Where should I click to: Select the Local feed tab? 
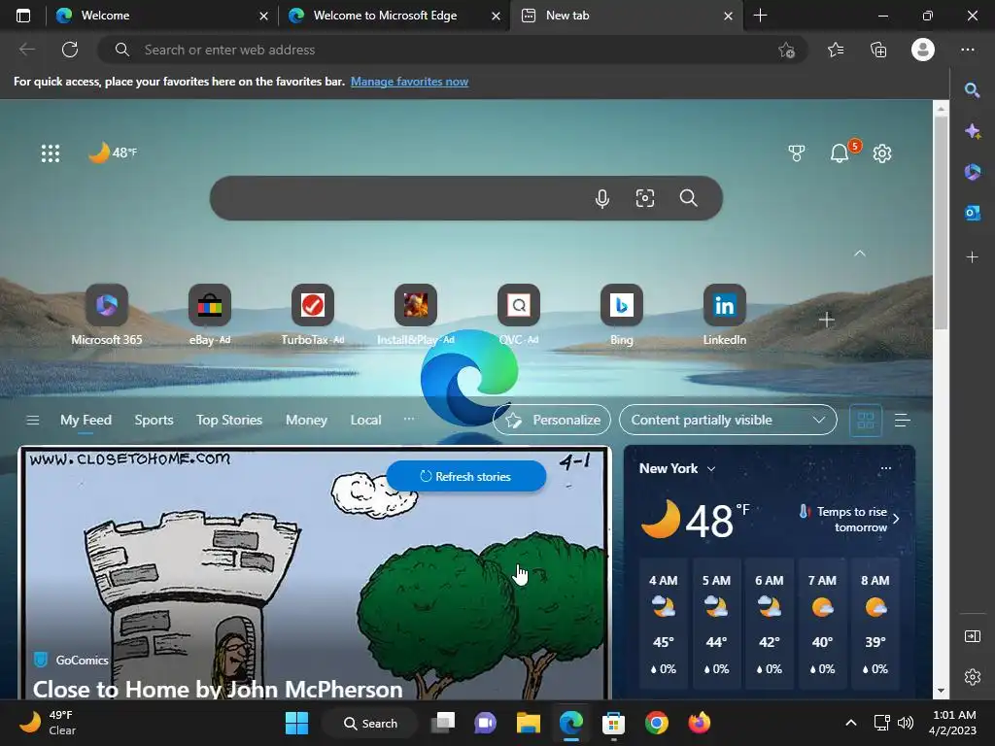coord(365,420)
